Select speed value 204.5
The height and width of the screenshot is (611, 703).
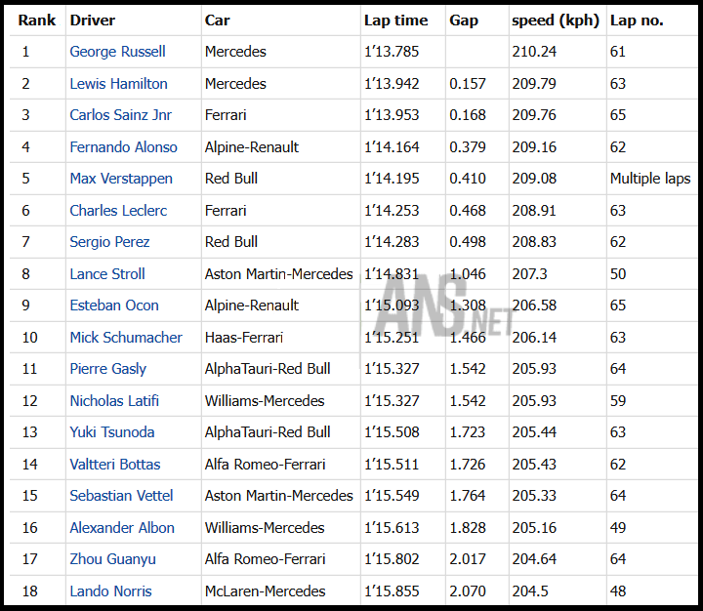tap(530, 591)
